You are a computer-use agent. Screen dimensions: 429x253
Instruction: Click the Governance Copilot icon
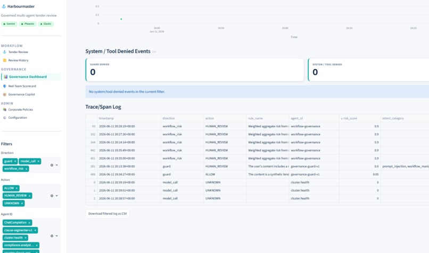coord(5,94)
